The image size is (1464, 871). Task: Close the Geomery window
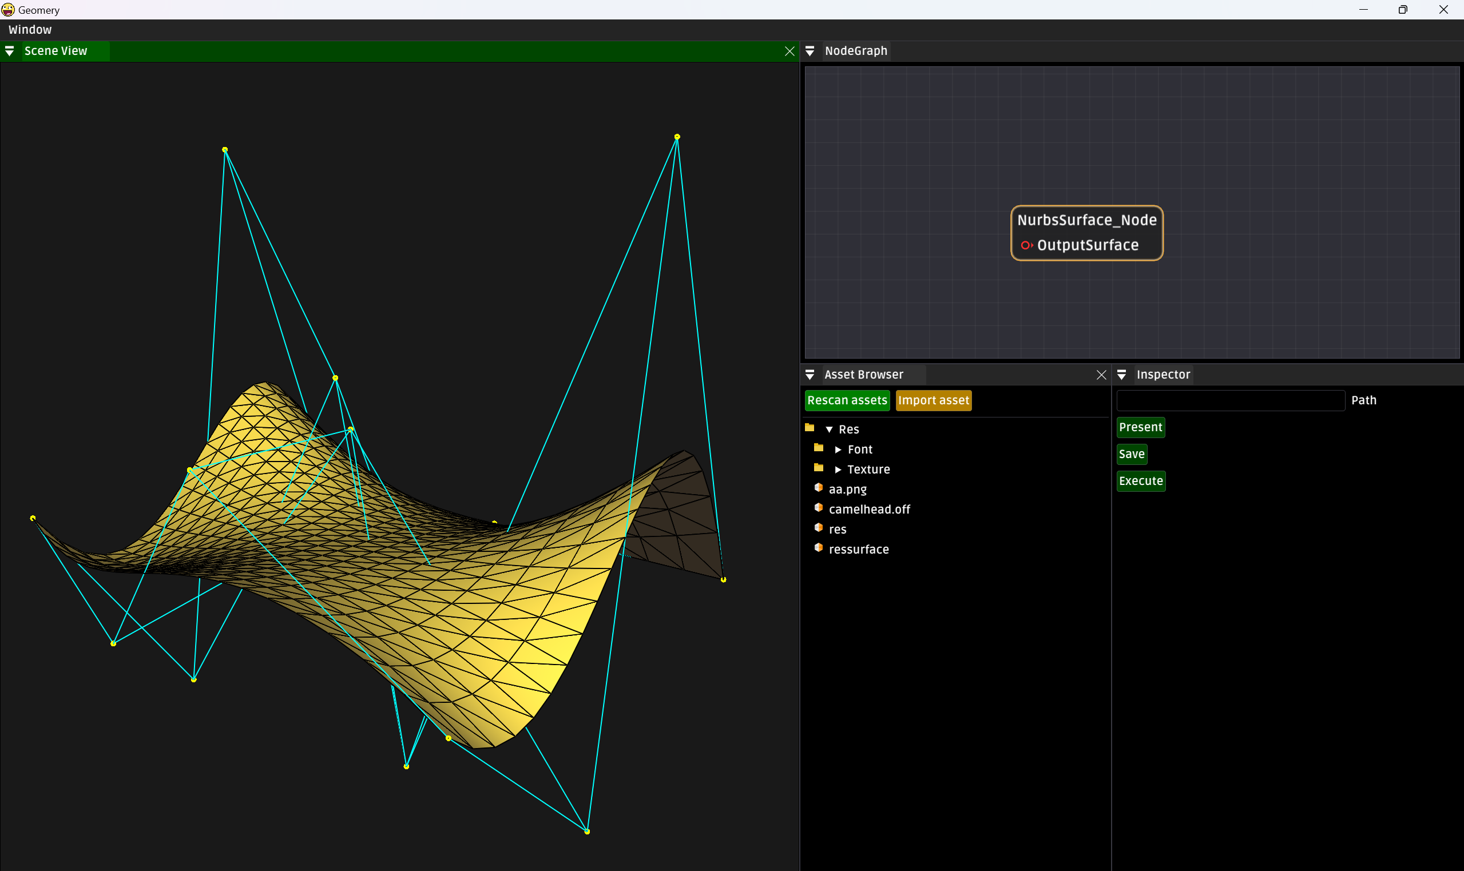pyautogui.click(x=1443, y=9)
